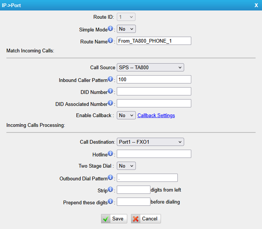262x229 pixels.
Task: Show info for DID Associated Number
Action: pos(110,103)
